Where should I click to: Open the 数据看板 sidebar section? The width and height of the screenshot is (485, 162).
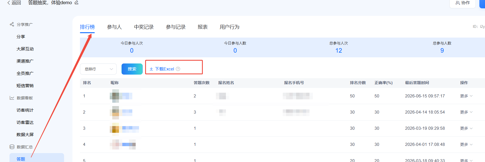(x=21, y=98)
